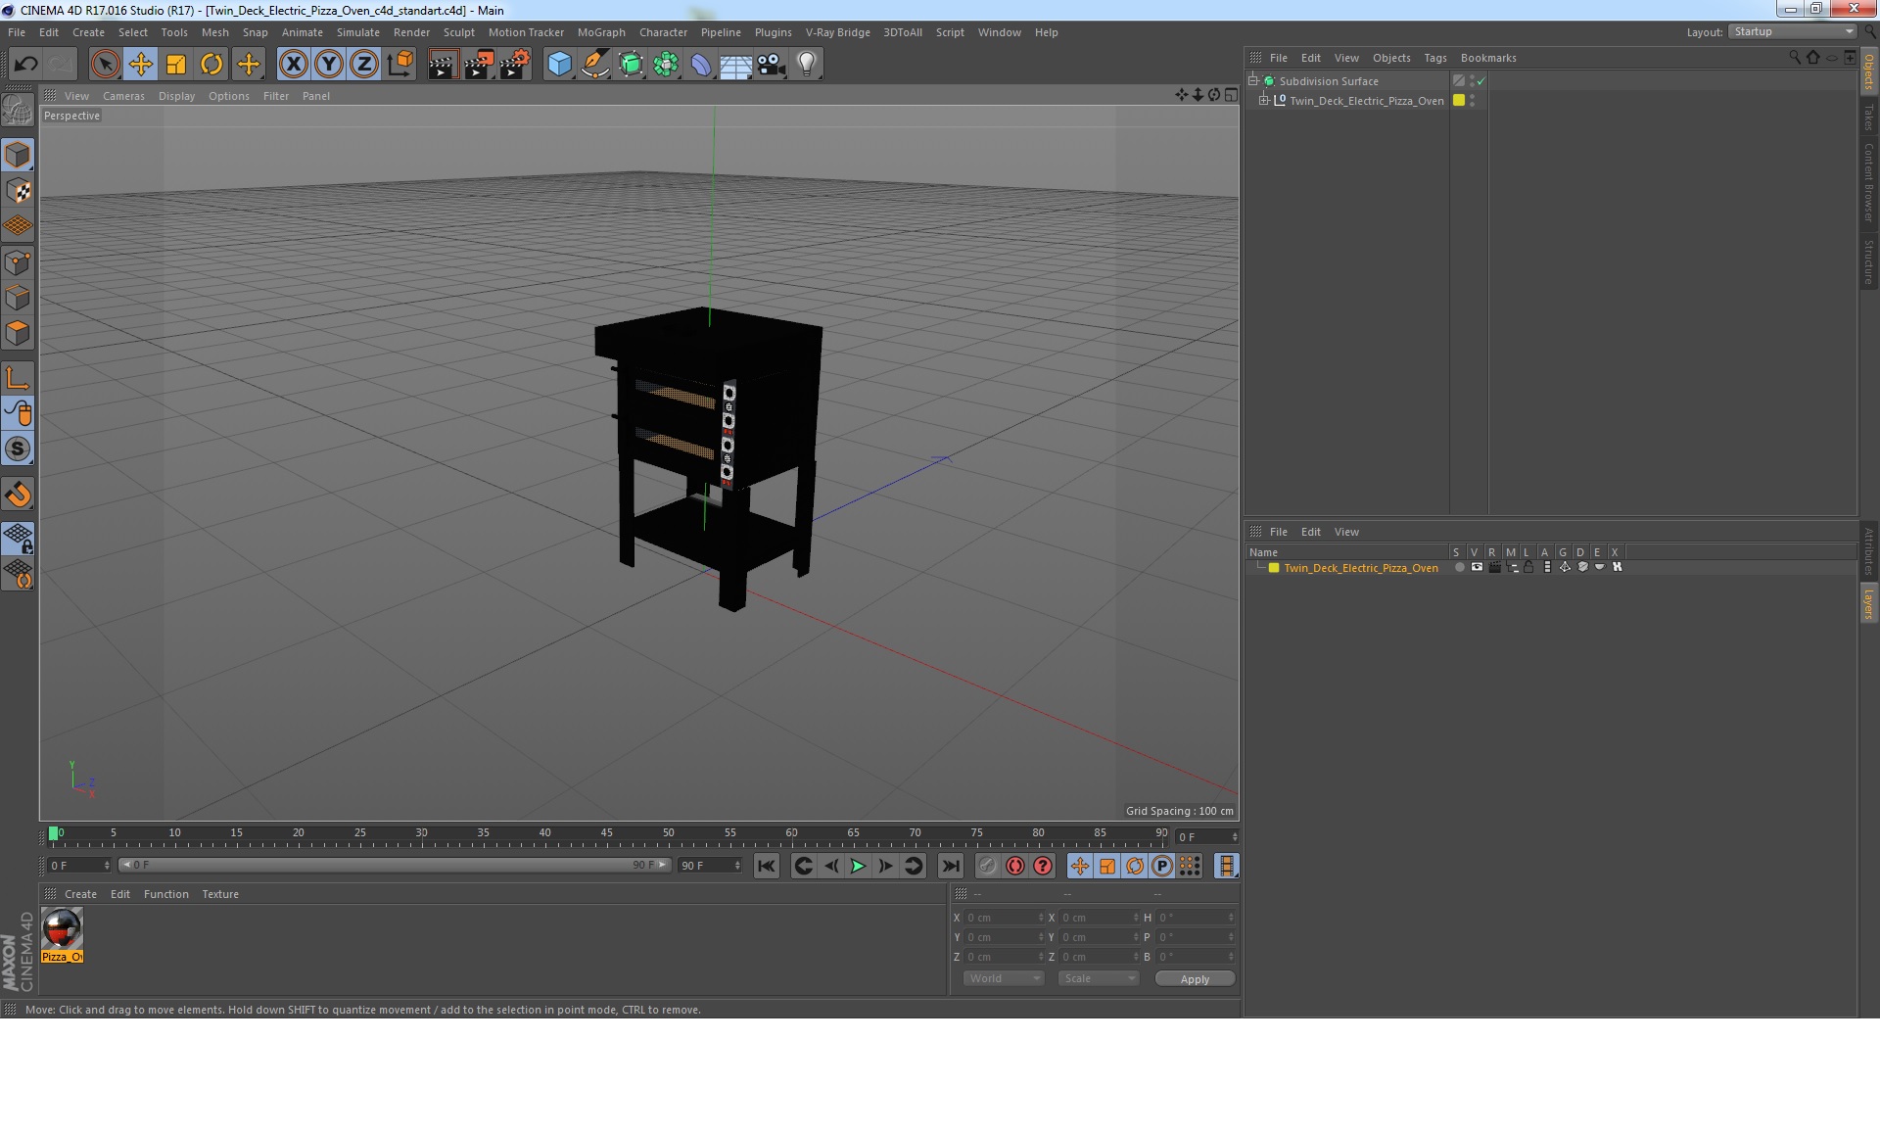The height and width of the screenshot is (1134, 1880).
Task: Open the Cameras viewport menu
Action: [x=123, y=96]
